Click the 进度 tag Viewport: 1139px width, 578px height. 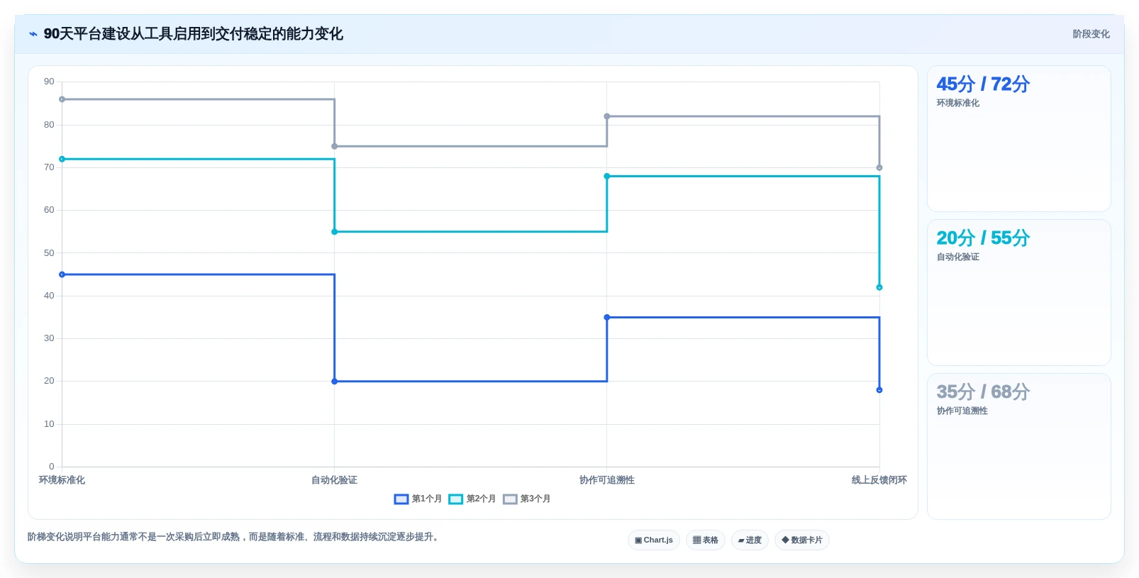[x=750, y=540]
